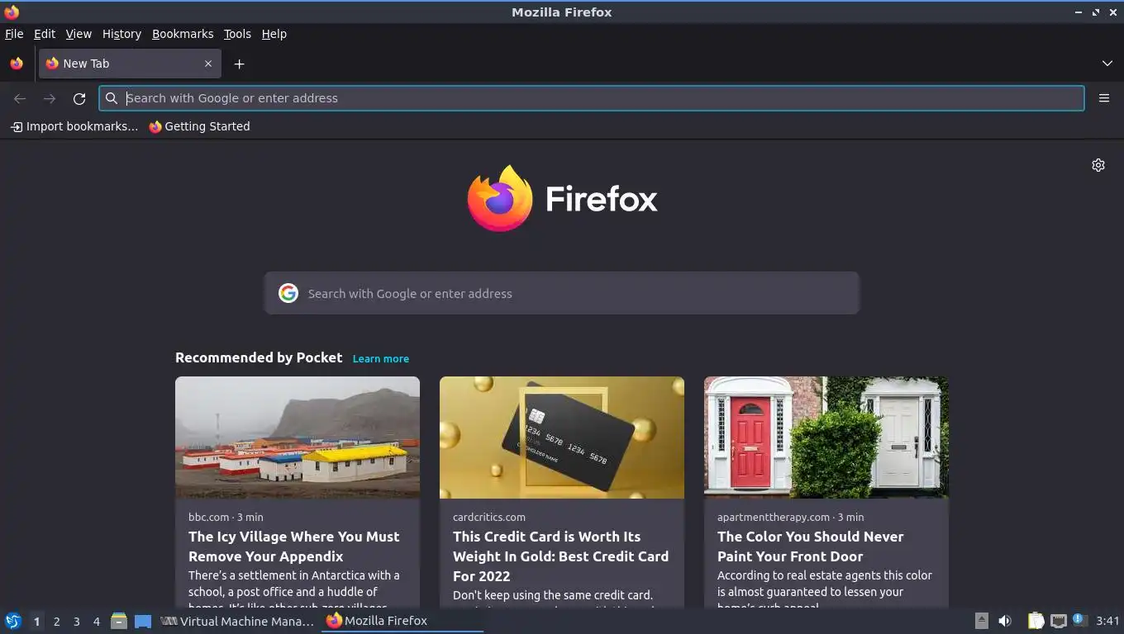Expand the list all tabs chevron

click(x=1107, y=64)
